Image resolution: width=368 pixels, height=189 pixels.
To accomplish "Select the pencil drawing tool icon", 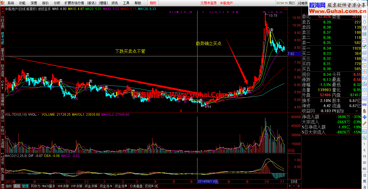I will tap(364, 123).
